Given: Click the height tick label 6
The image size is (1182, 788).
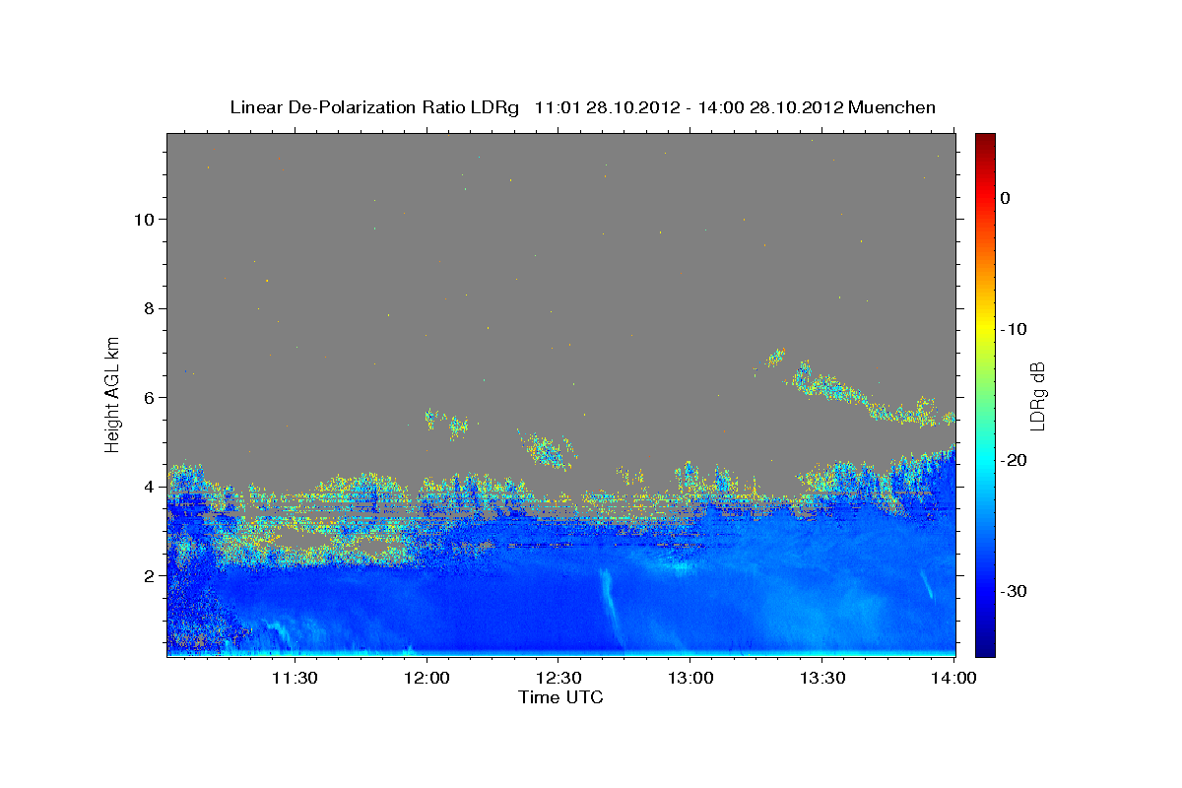Looking at the screenshot, I should point(150,397).
